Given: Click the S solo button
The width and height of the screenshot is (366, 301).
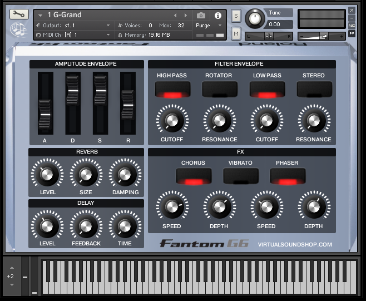Looking at the screenshot, I should pyautogui.click(x=236, y=16).
